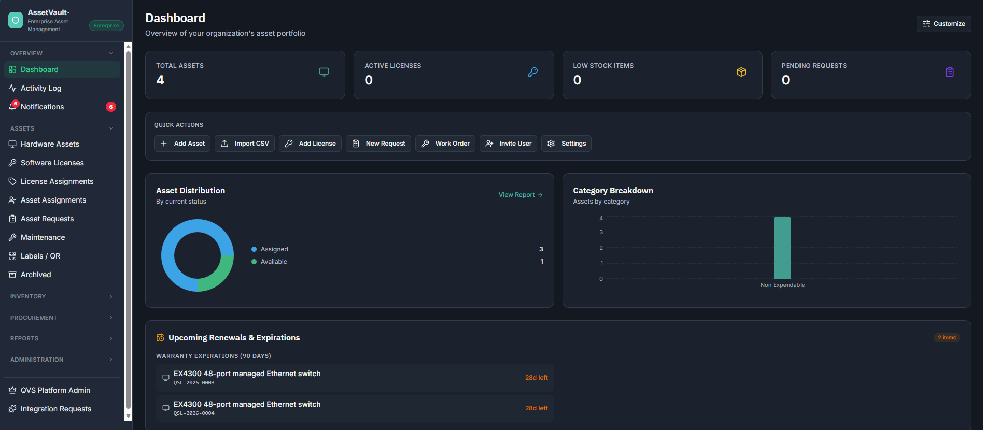983x430 pixels.
Task: Click the sliders icon in Customize button
Action: click(926, 24)
